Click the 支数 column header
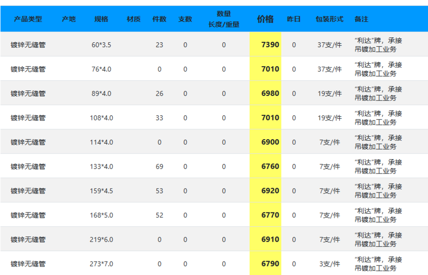The width and height of the screenshot is (428, 275). click(185, 19)
